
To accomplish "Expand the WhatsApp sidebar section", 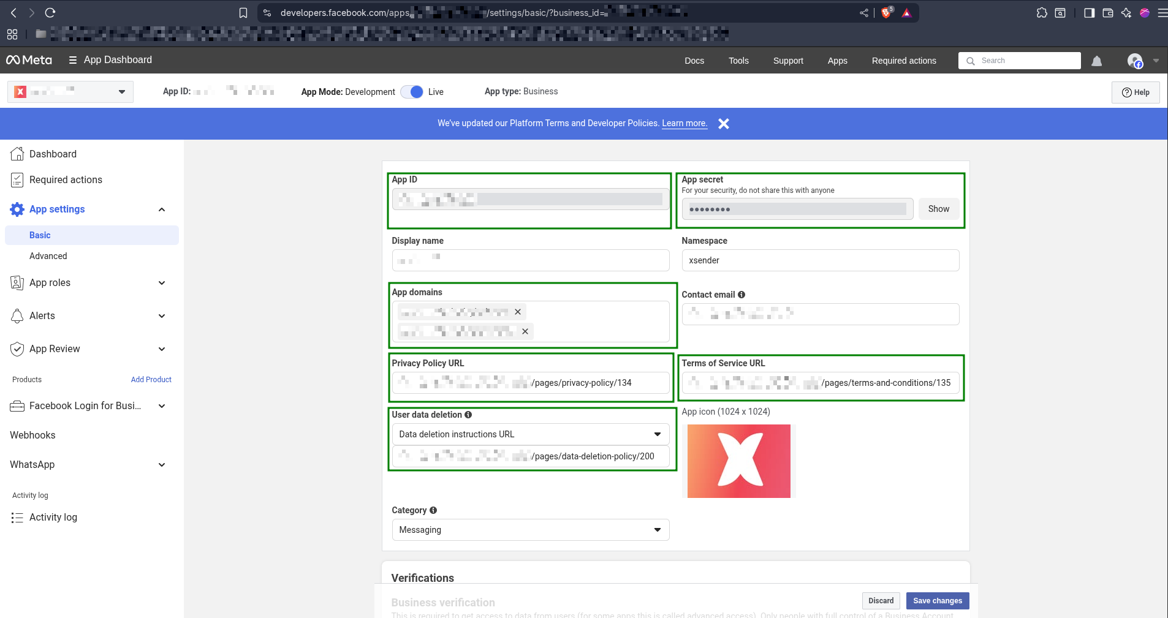I will pos(162,465).
